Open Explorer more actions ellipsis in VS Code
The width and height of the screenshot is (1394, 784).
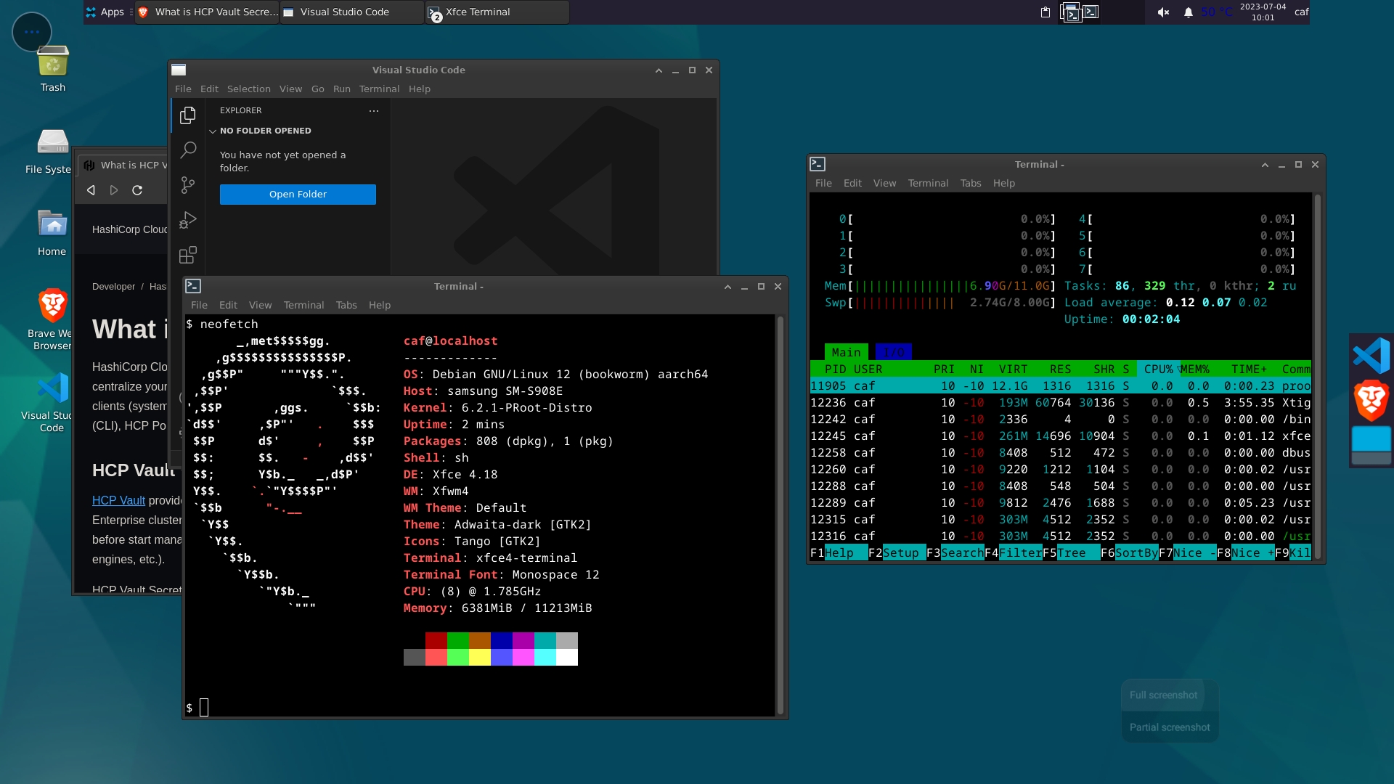[x=374, y=111]
